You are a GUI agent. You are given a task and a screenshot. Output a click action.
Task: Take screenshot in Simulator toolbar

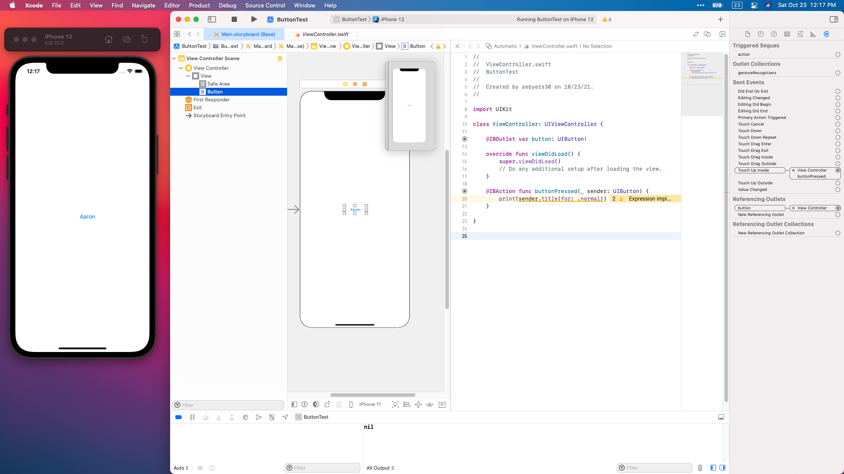(x=127, y=39)
